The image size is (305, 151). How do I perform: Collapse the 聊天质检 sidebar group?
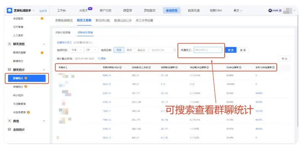(44, 44)
